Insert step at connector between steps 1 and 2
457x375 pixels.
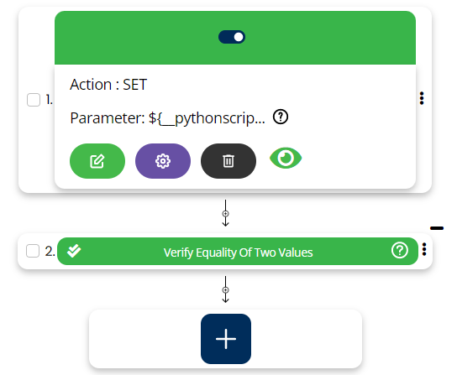(x=225, y=214)
